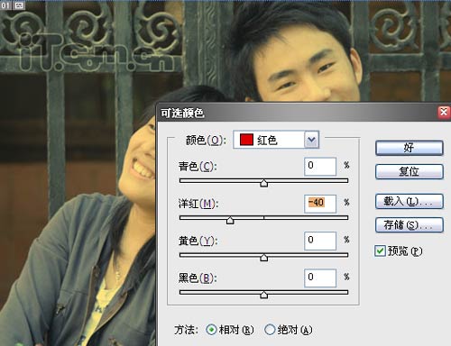The image size is (451, 346).
Task: Click the red 红色 color swatch
Action: (246, 140)
